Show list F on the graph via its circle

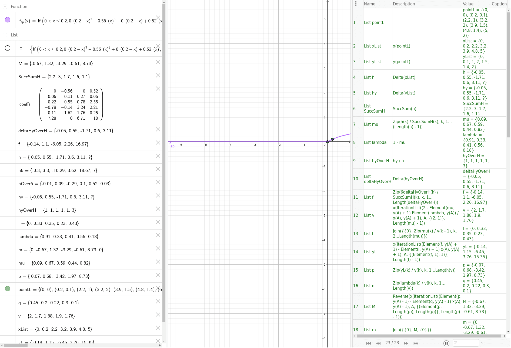pos(7,48)
